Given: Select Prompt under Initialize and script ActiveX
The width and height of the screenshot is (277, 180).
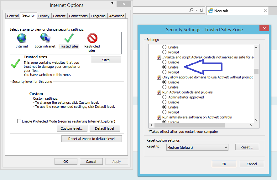Looking at the screenshot, I should click(x=164, y=72).
